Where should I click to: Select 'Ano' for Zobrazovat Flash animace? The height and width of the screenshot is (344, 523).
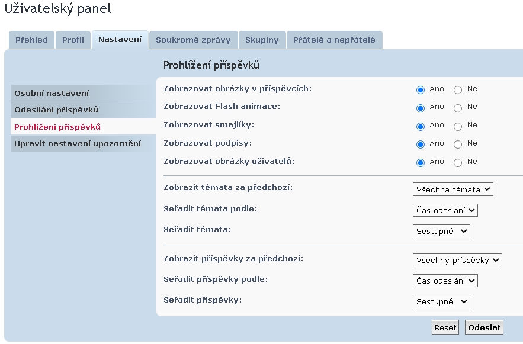tap(421, 108)
